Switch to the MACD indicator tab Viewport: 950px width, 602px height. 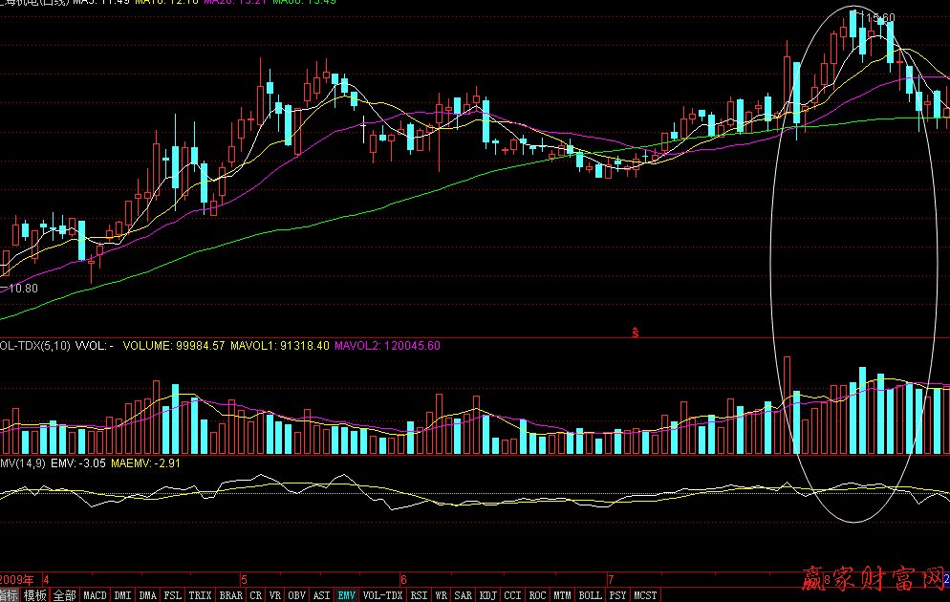(x=96, y=595)
